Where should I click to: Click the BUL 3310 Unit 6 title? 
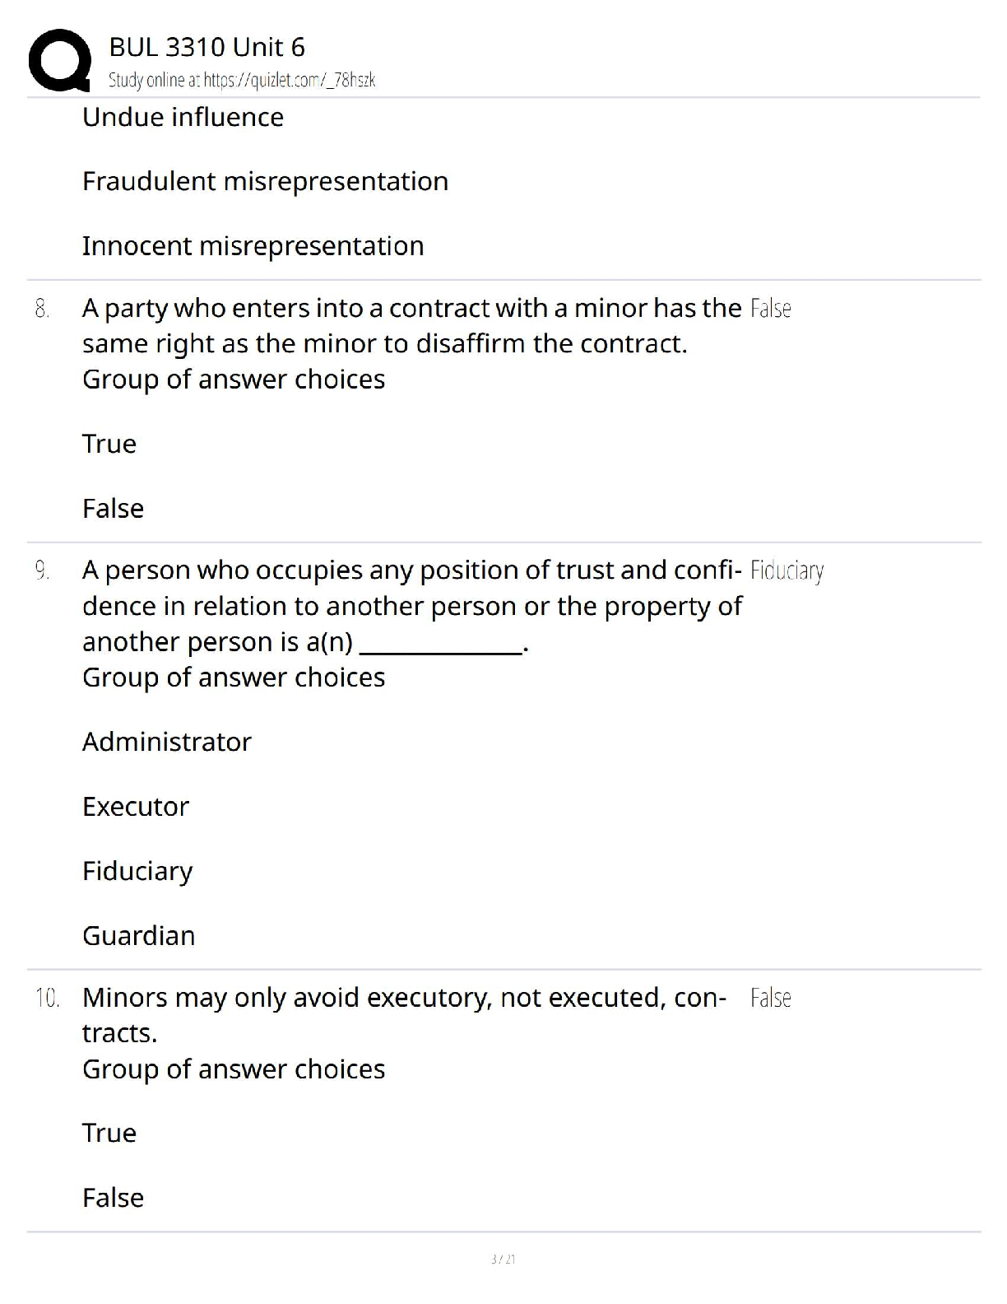click(207, 47)
